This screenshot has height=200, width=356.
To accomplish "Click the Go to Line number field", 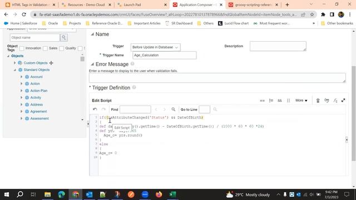I will coord(204,109).
